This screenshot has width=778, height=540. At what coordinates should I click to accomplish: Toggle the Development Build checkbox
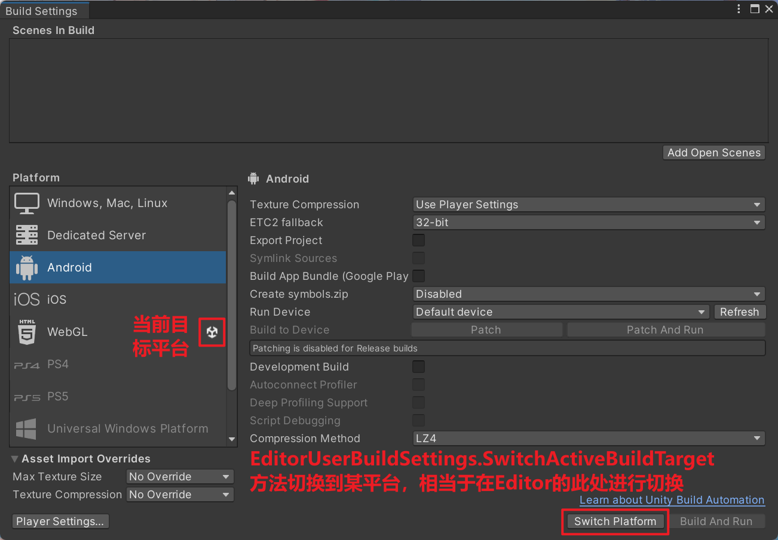tap(419, 367)
